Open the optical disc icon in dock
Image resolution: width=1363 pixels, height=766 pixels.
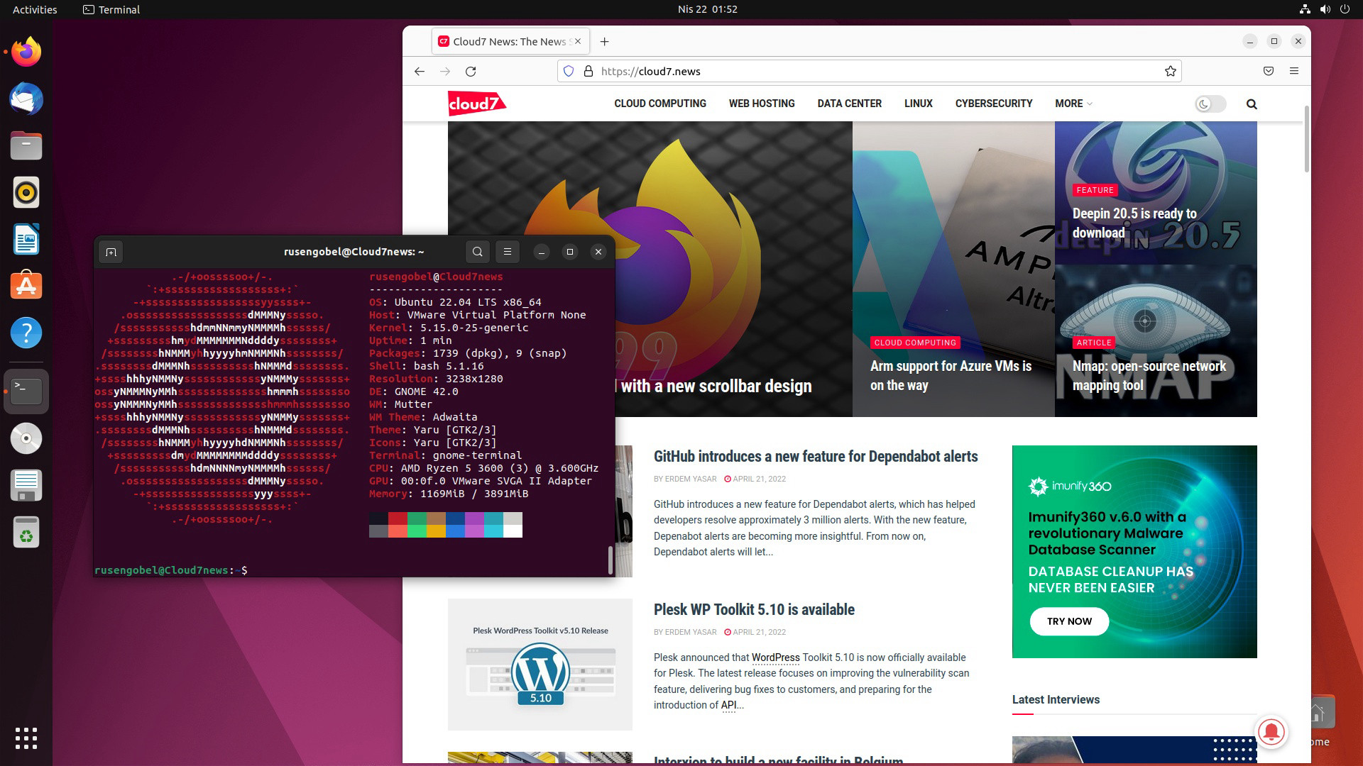[26, 438]
